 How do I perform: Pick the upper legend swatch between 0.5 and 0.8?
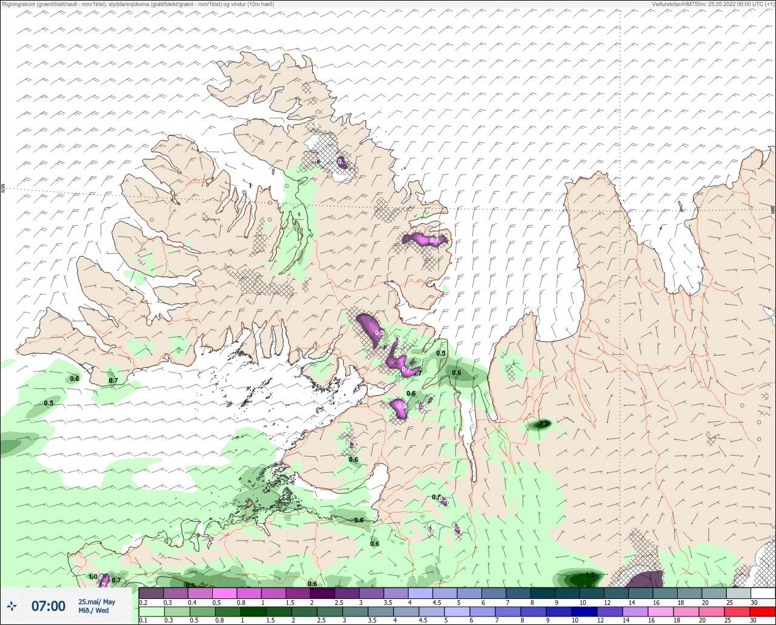point(224,593)
